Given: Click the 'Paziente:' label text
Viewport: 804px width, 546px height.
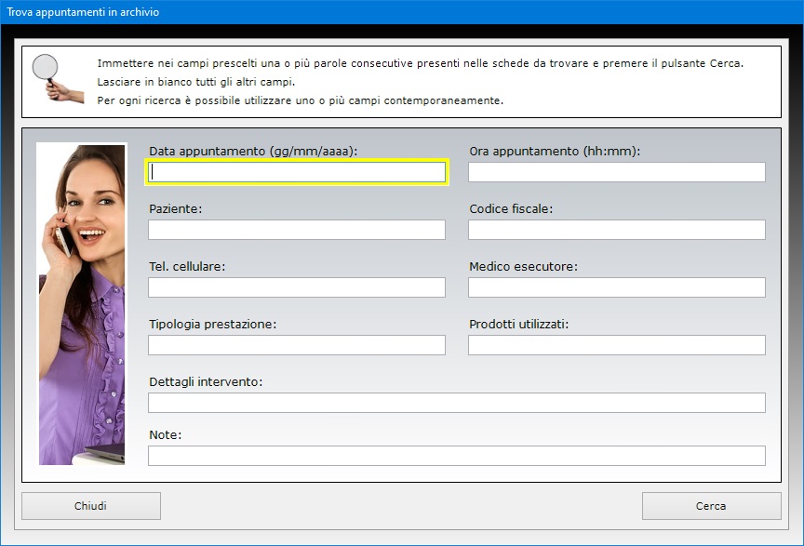Looking at the screenshot, I should tap(175, 208).
